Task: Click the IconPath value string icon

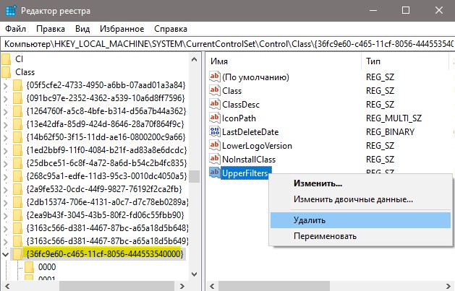Action: click(215, 118)
